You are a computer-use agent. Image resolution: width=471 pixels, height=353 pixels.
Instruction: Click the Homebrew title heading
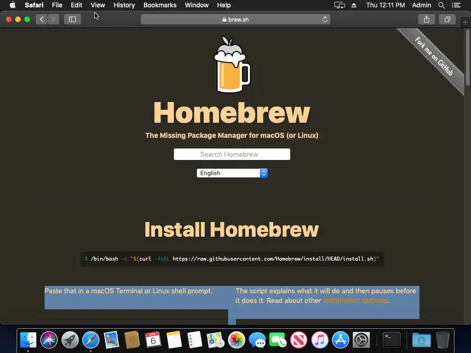[232, 113]
